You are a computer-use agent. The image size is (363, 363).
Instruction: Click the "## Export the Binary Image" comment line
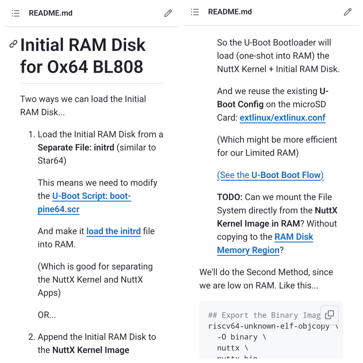click(264, 315)
